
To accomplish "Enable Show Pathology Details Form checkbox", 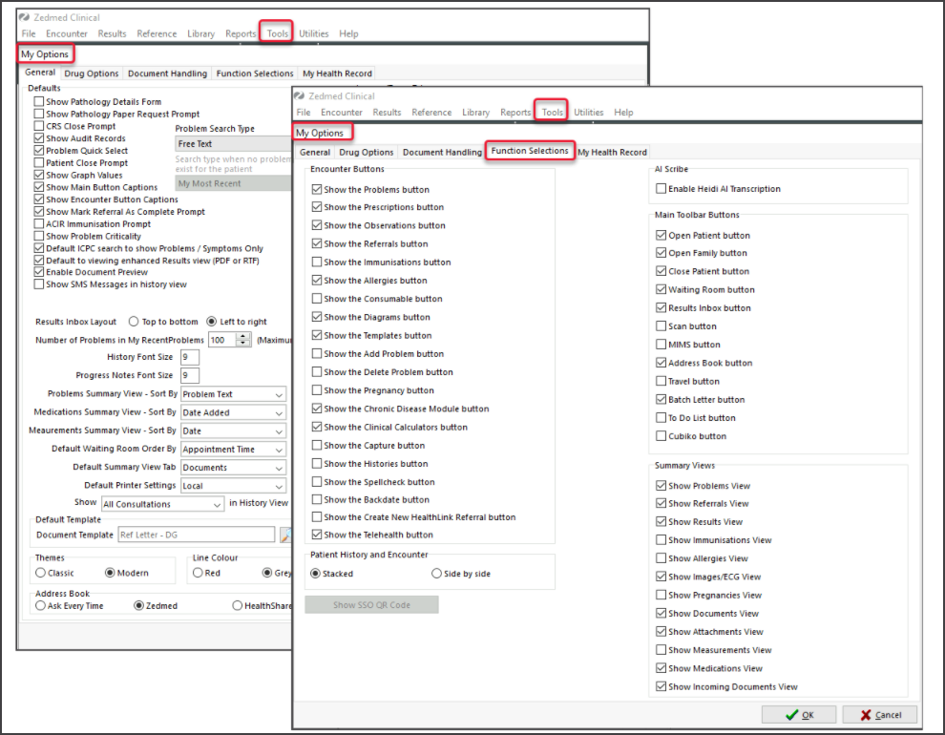I will pyautogui.click(x=39, y=102).
